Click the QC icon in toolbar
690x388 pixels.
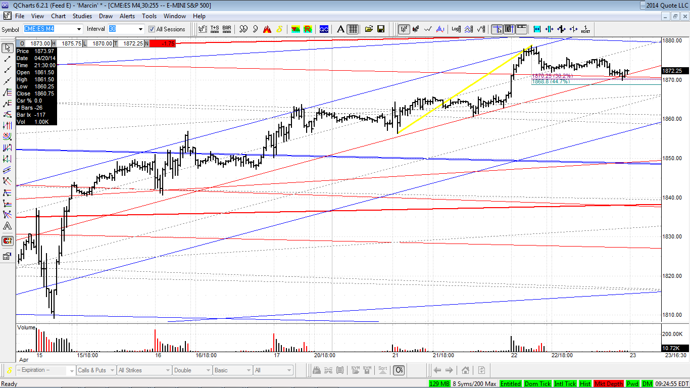point(324,29)
